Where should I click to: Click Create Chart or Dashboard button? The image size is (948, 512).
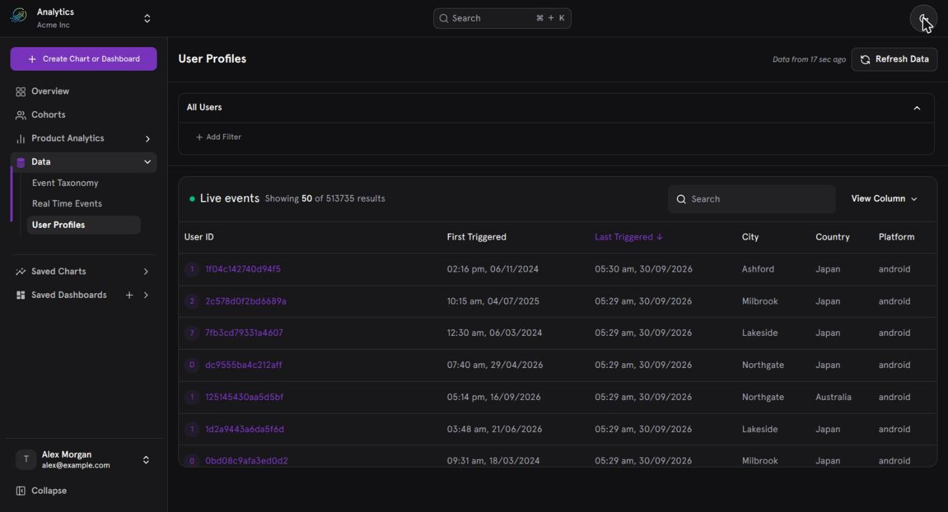83,59
